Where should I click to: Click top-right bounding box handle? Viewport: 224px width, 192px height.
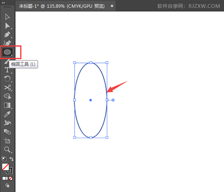point(107,63)
